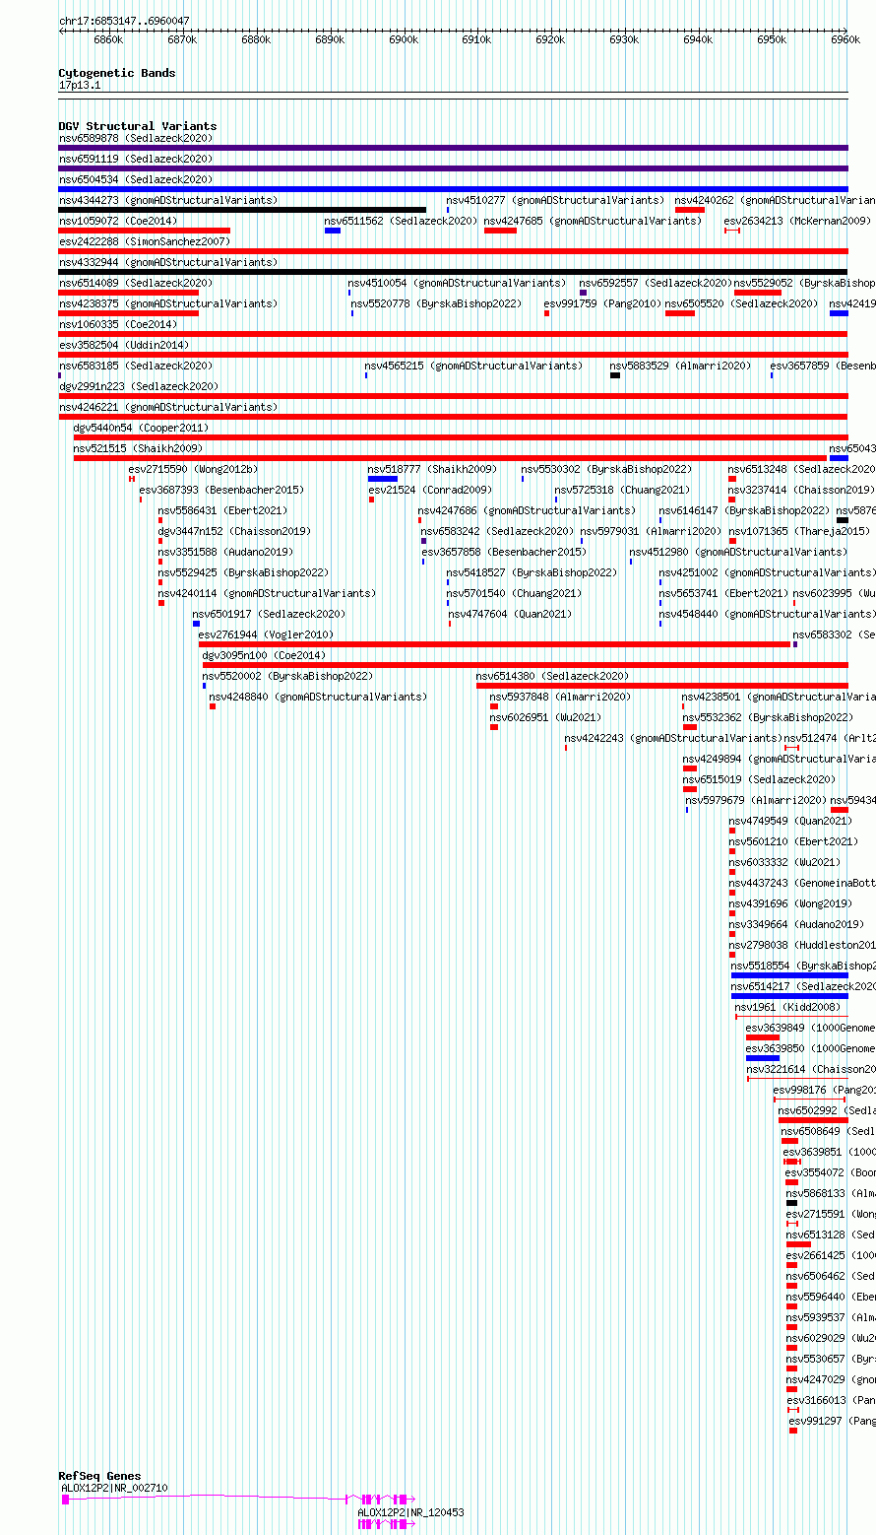Screen dimensions: 876x1535
Task: Click nsv521515 (Shaikh2009) label
Action: point(139,448)
